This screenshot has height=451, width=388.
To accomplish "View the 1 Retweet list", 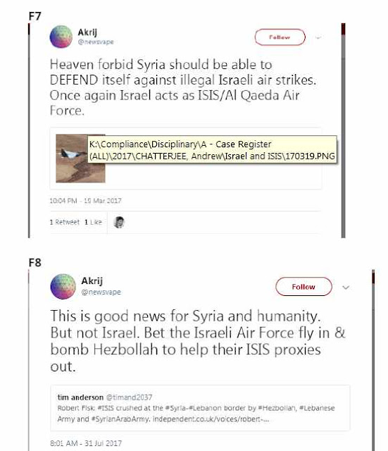I will pos(64,222).
